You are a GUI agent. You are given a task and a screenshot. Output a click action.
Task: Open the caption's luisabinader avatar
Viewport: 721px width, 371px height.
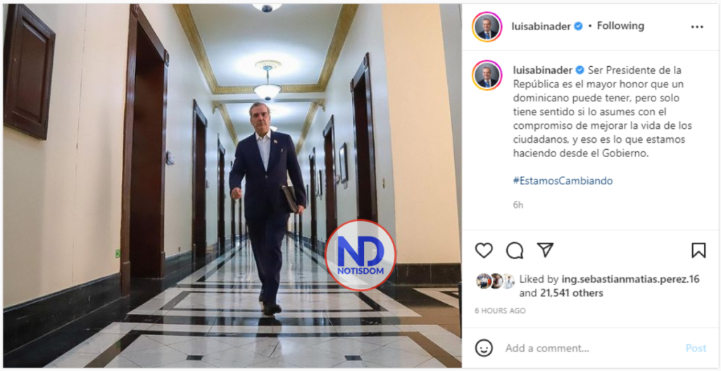click(487, 75)
